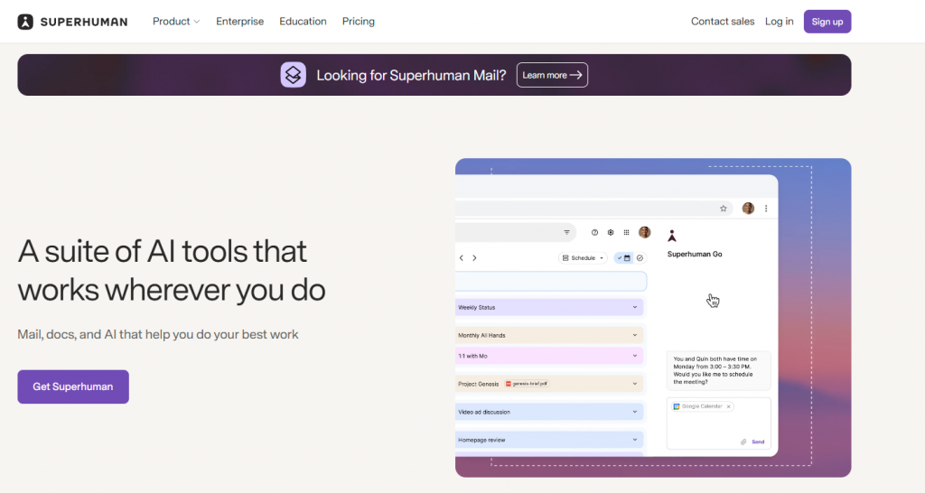Go to previous period with left arrow
Screen dimensions: 925x493
coord(462,257)
